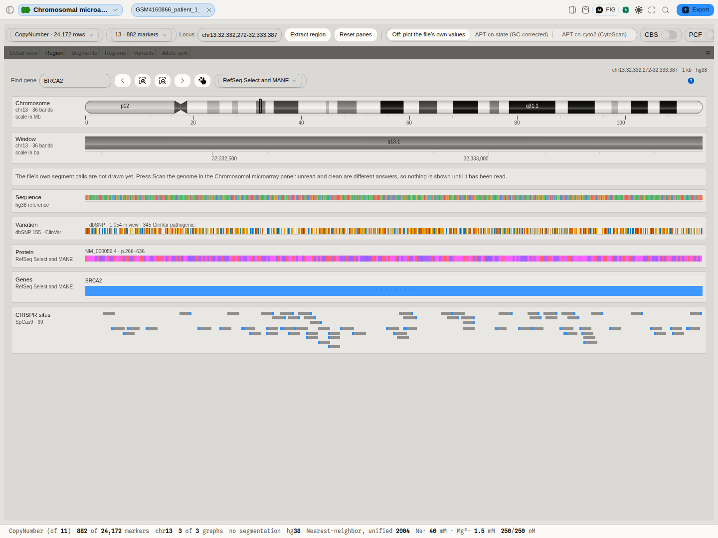Click the 'NM_000059.4 · p.266–636' label
This screenshot has width=718, height=538.
(x=115, y=252)
